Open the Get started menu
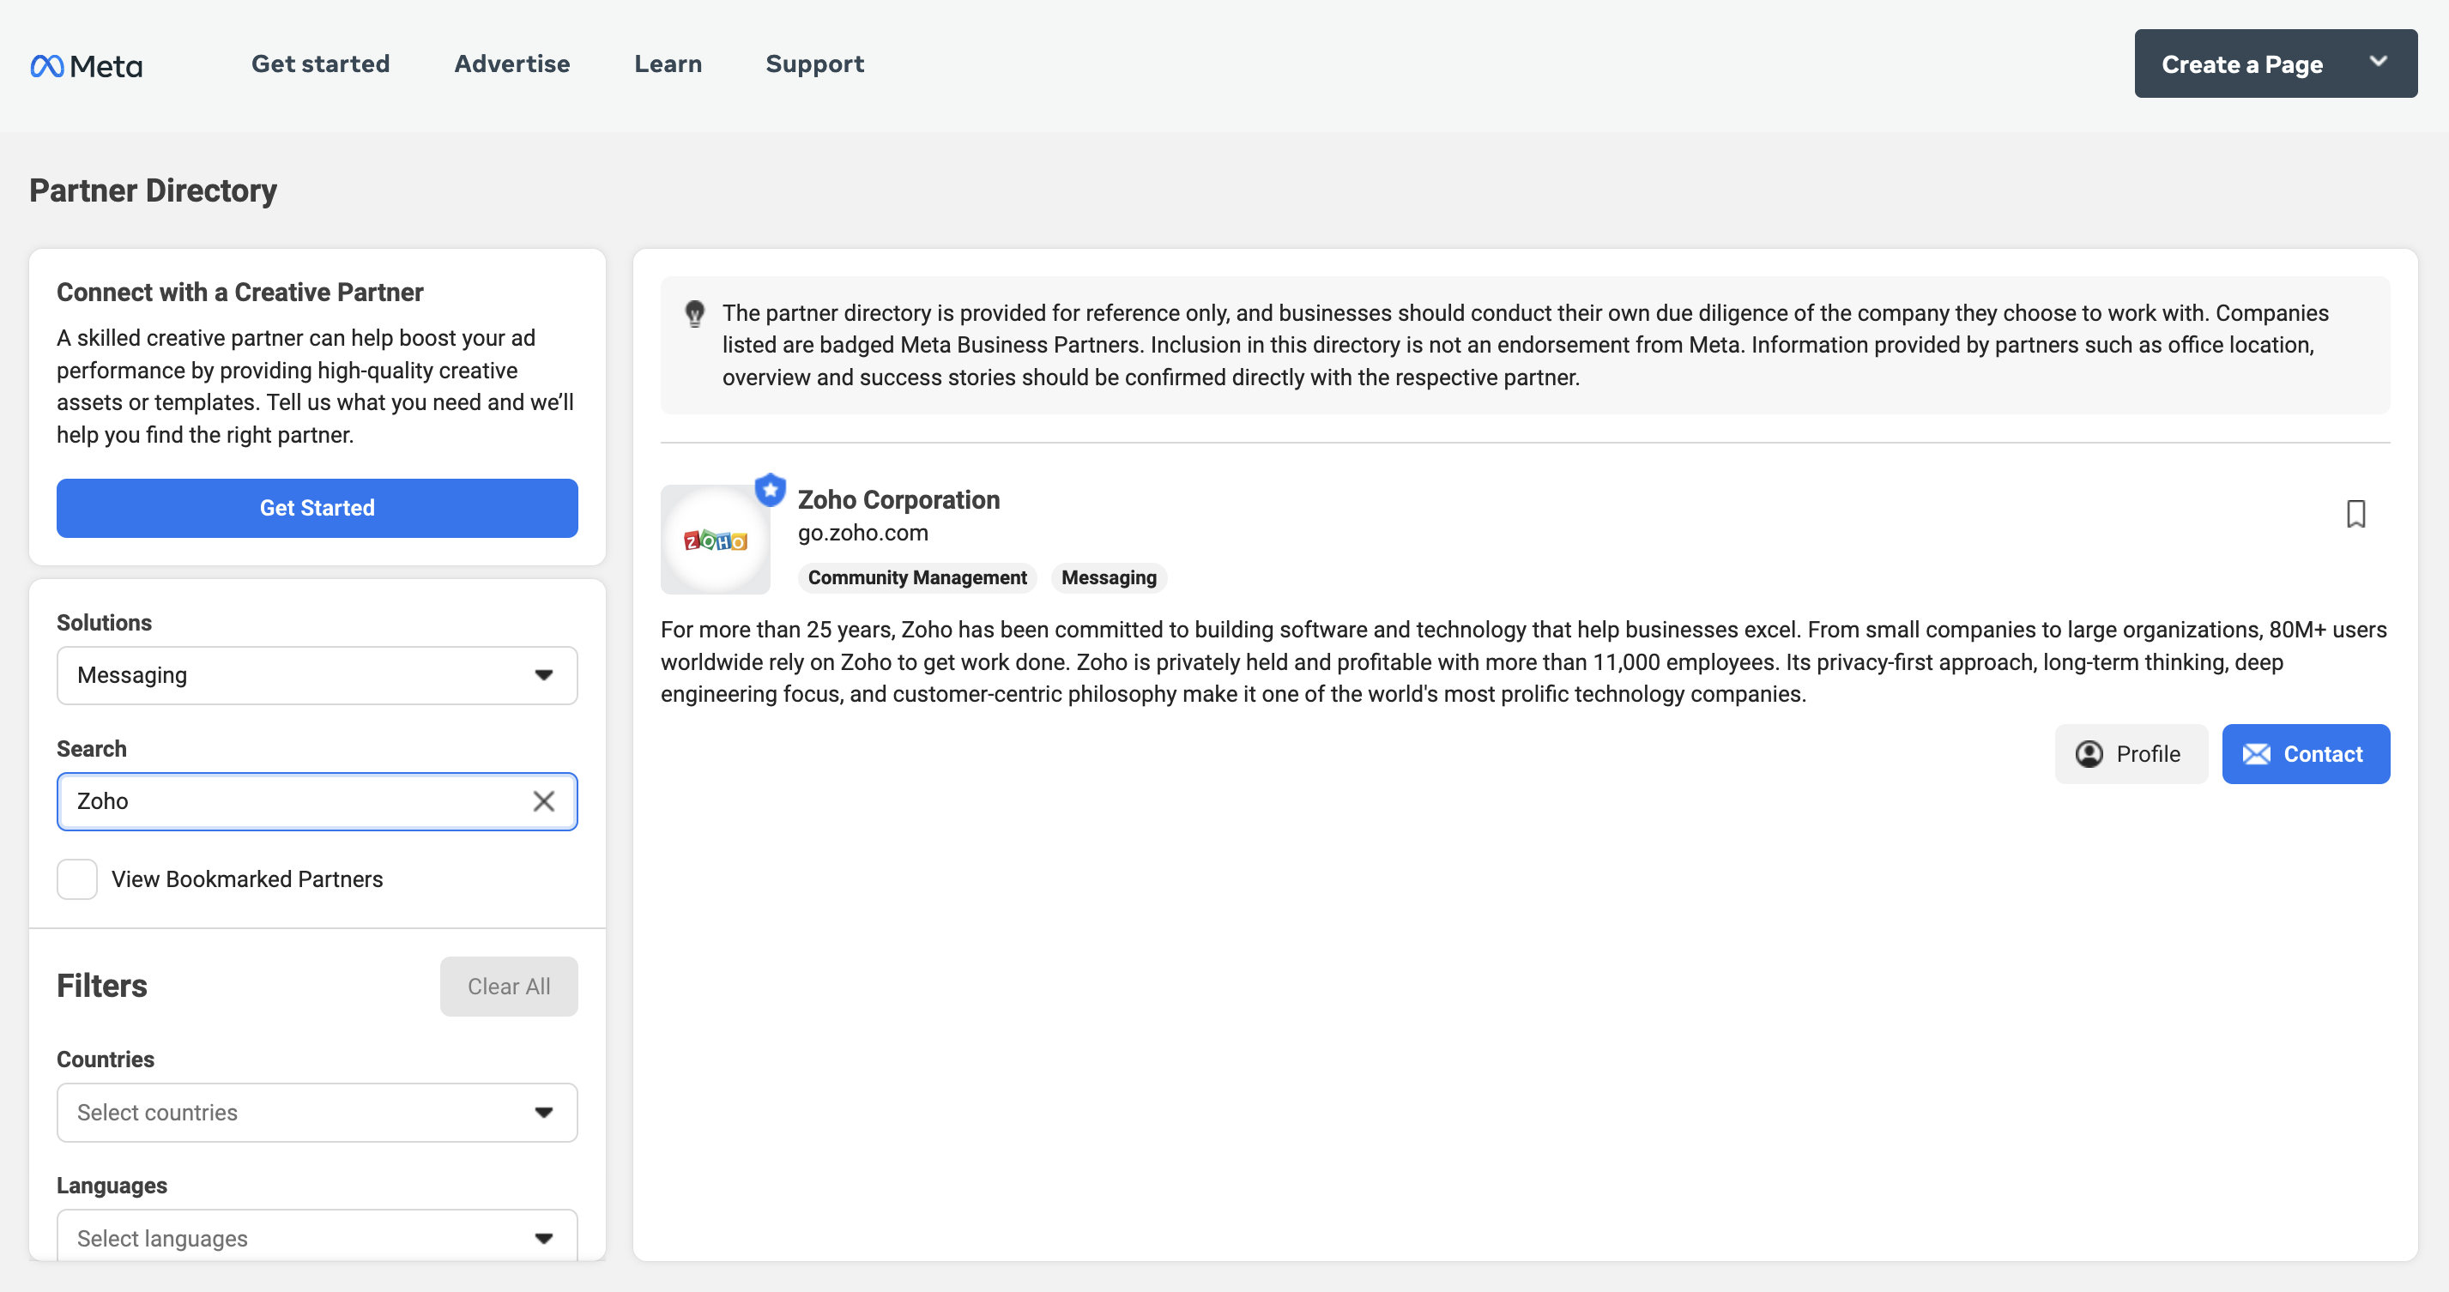Screen dimensions: 2449x1292 (320, 63)
